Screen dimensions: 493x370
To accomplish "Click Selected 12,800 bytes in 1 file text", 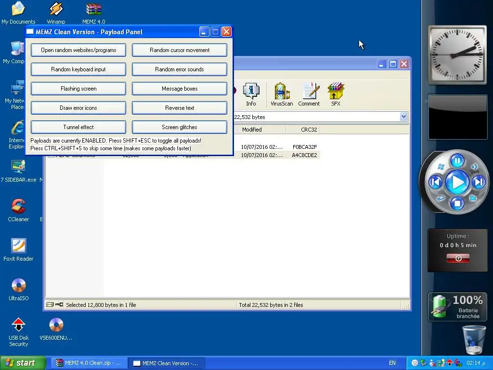I will tap(101, 305).
